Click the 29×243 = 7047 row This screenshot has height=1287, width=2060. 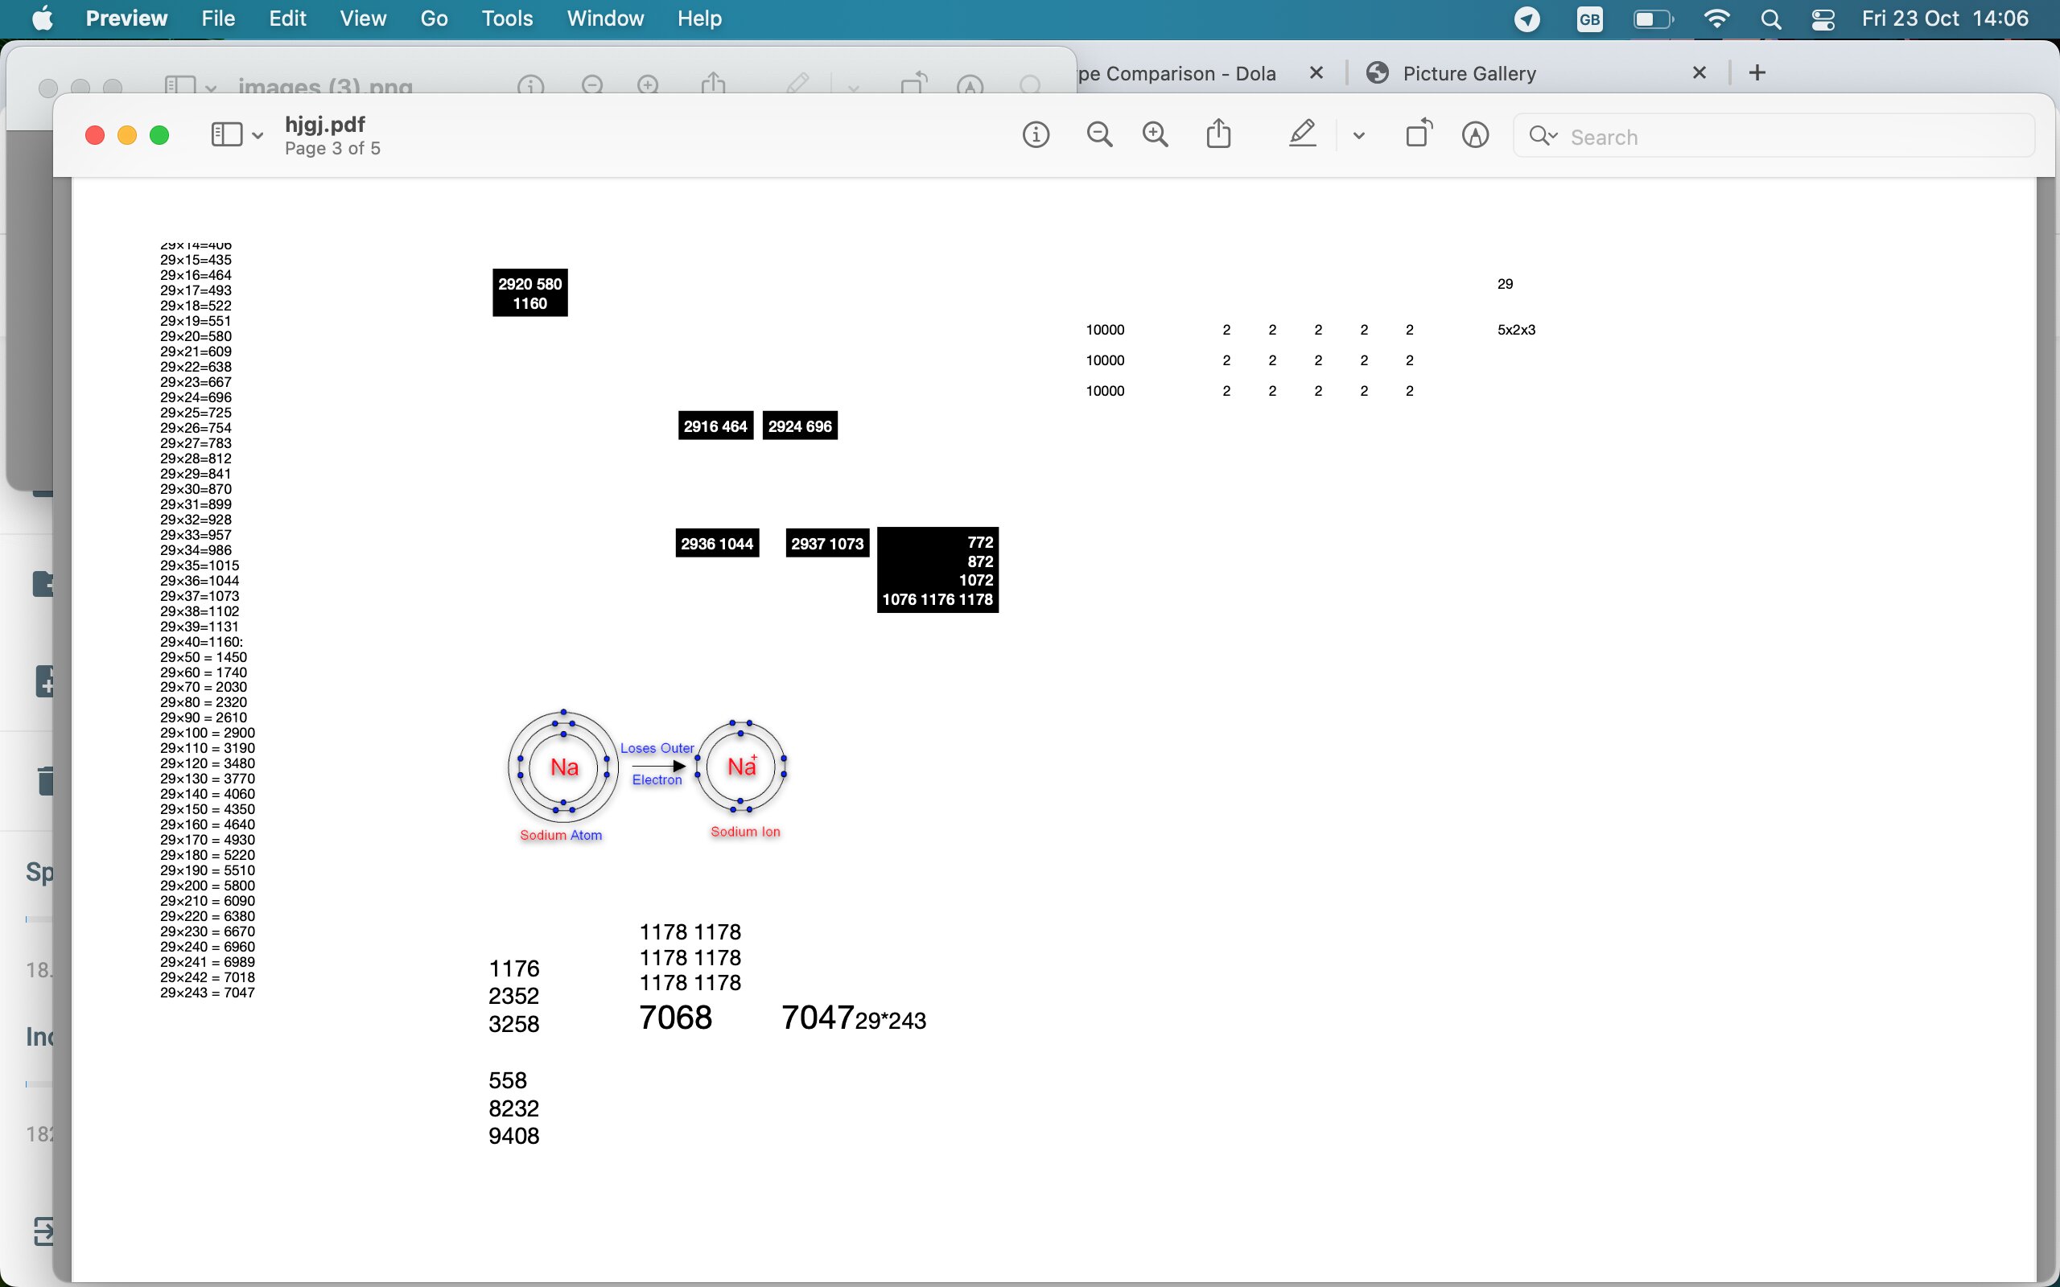208,993
